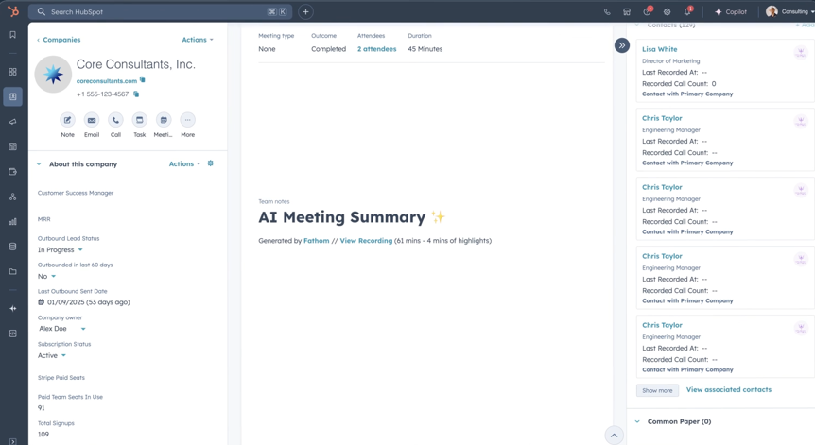
Task: Open the bookmarks icon in sidebar
Action: pos(13,35)
